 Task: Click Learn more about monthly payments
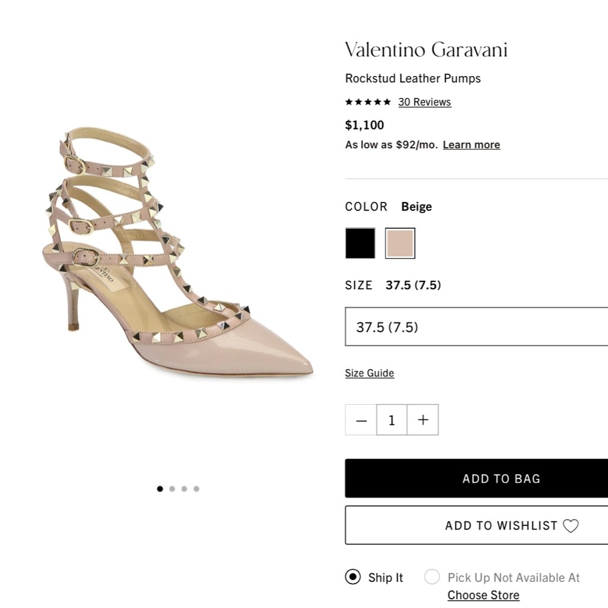(x=471, y=145)
